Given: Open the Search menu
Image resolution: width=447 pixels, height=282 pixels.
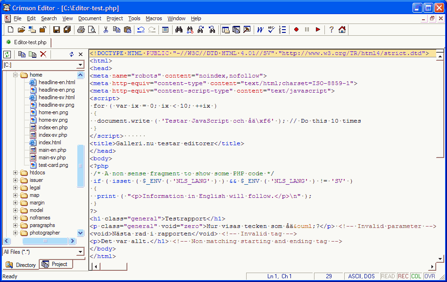Looking at the screenshot, I should [49, 18].
